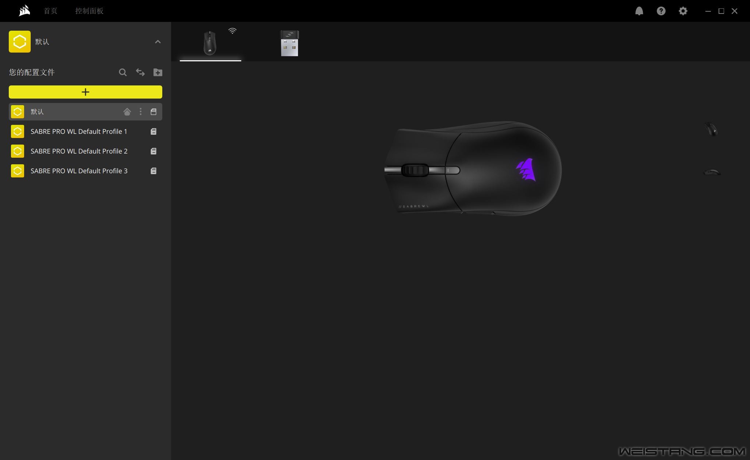
Task: Click yellow hexagon icon of Default Profile 2
Action: pos(18,151)
